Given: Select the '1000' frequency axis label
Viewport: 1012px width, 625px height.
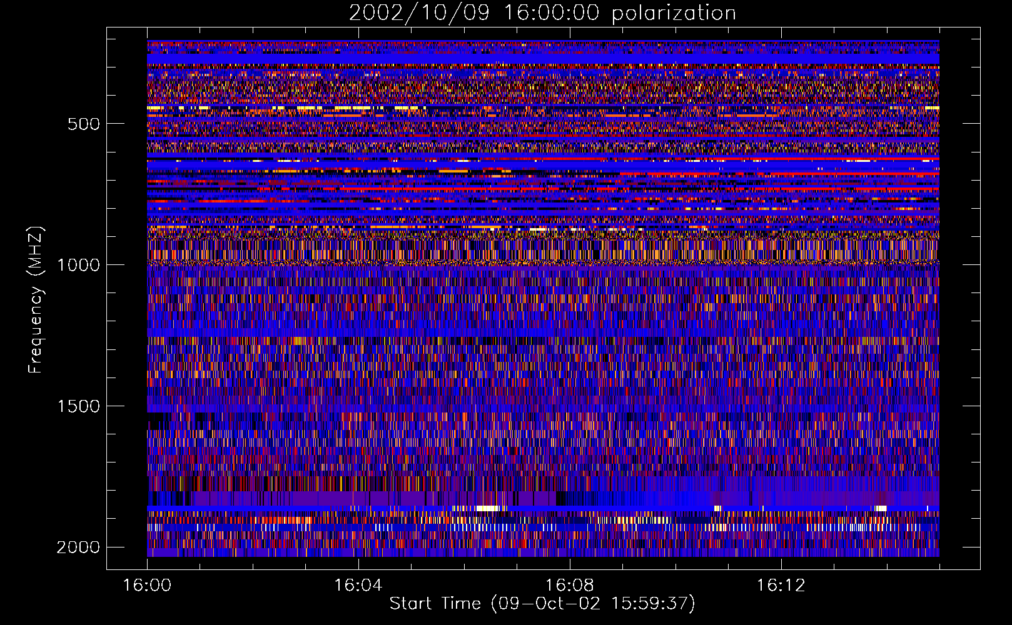Looking at the screenshot, I should 78,265.
